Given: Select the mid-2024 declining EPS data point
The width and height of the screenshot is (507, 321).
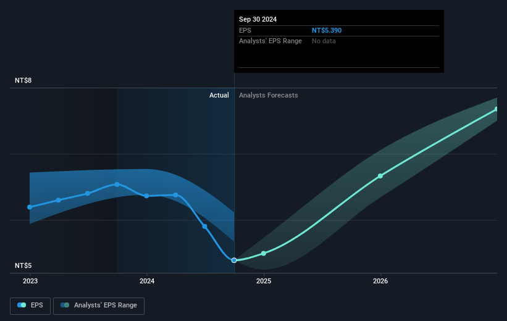Looking at the screenshot, I should coord(204,227).
